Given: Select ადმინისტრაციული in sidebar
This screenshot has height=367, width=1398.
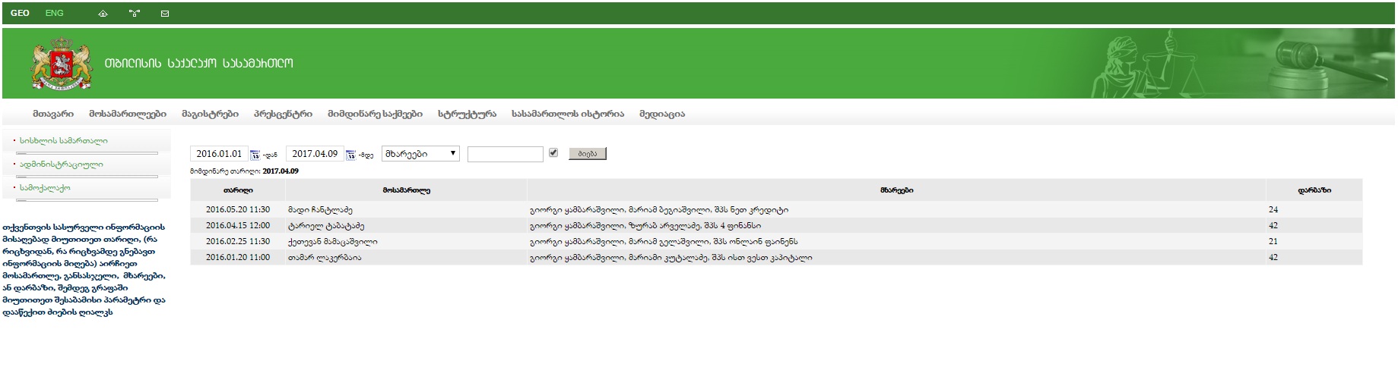Looking at the screenshot, I should pyautogui.click(x=62, y=165).
